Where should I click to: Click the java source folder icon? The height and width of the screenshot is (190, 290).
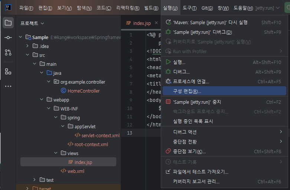point(49,73)
